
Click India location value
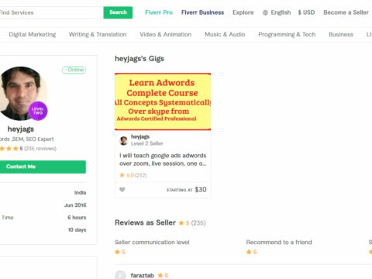[80, 193]
